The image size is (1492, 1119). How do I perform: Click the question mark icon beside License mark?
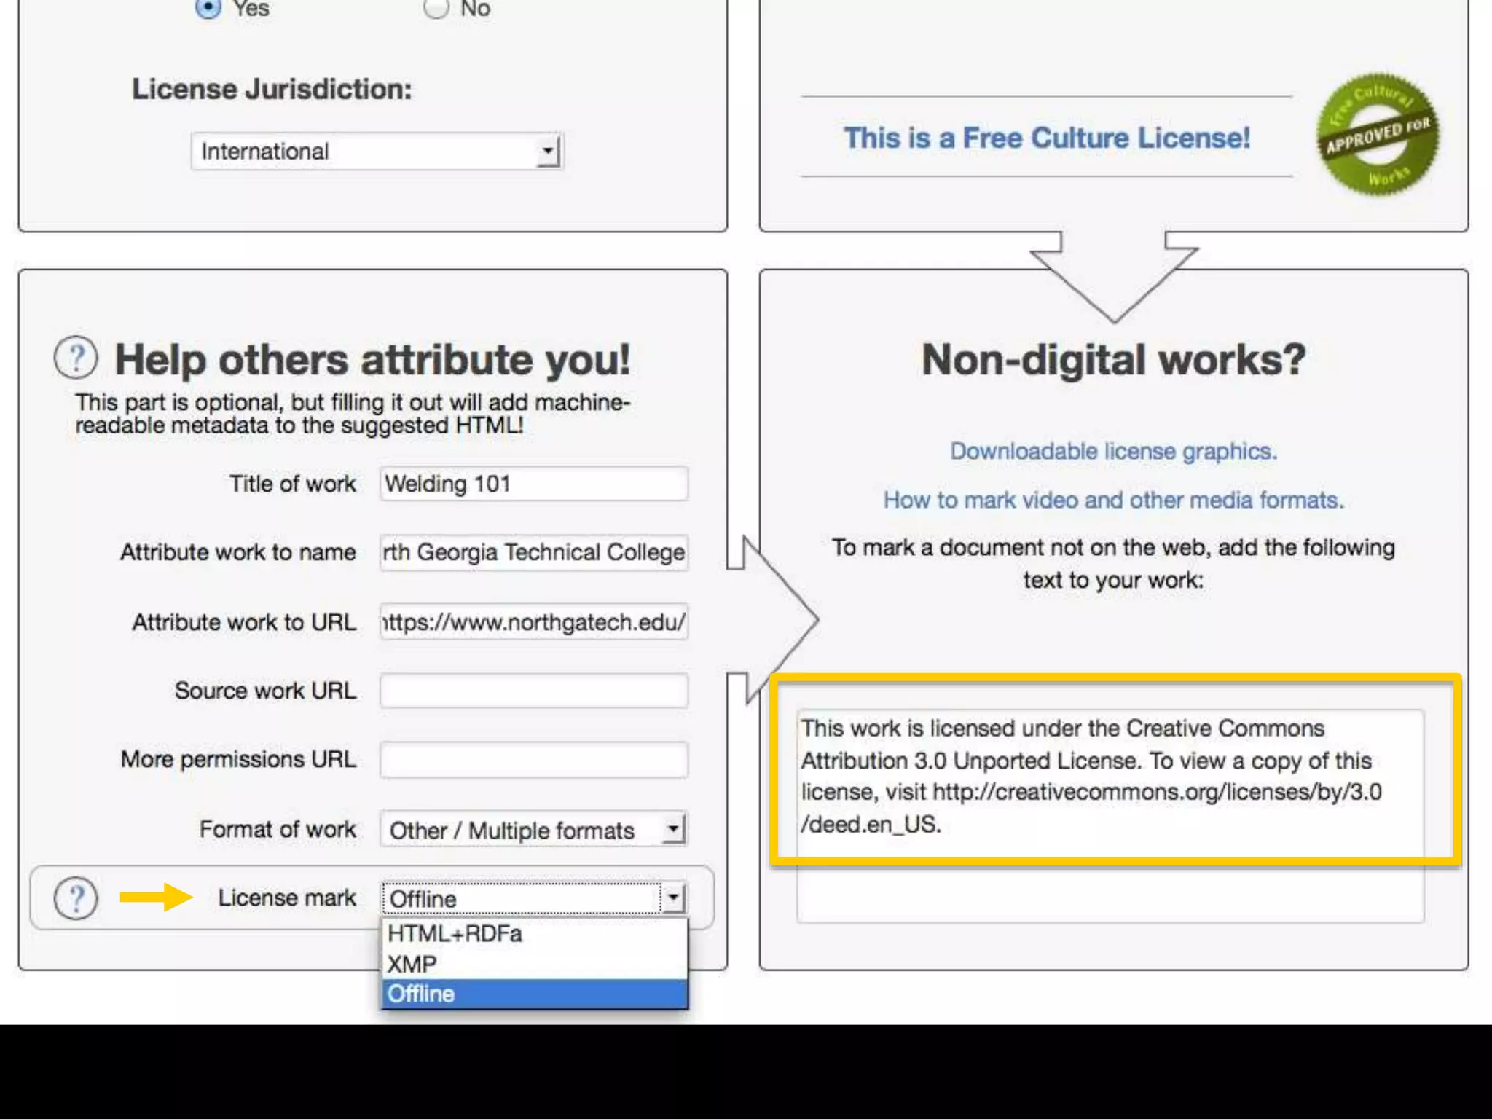point(76,898)
